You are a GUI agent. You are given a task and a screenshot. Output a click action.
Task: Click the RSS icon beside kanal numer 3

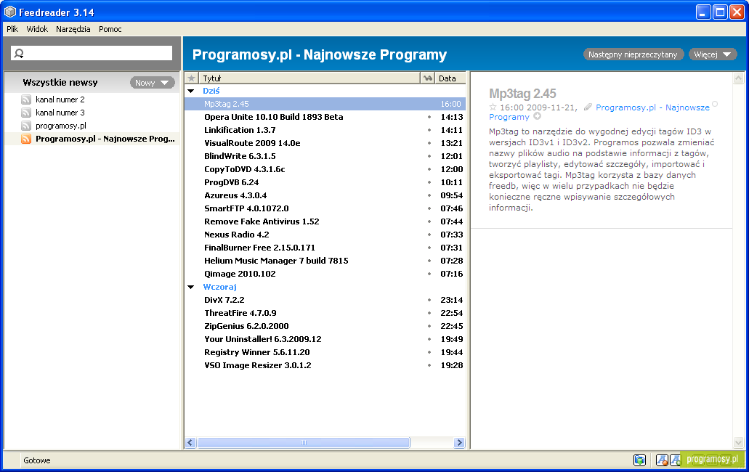(x=26, y=113)
